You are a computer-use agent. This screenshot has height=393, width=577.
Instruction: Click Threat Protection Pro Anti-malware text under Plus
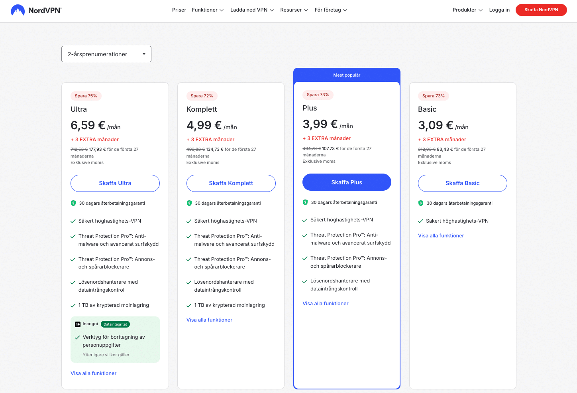(x=351, y=239)
